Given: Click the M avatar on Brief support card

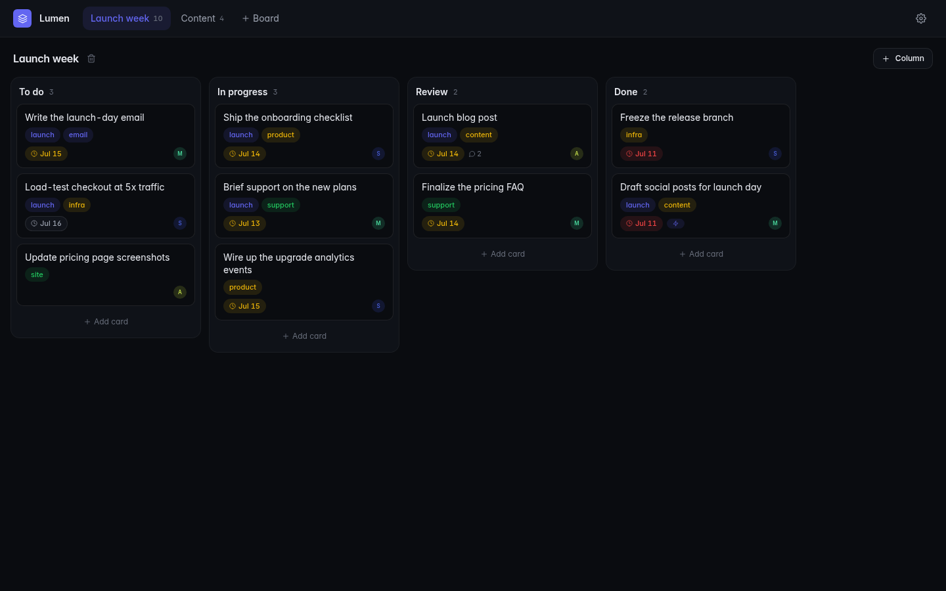Looking at the screenshot, I should pyautogui.click(x=378, y=223).
